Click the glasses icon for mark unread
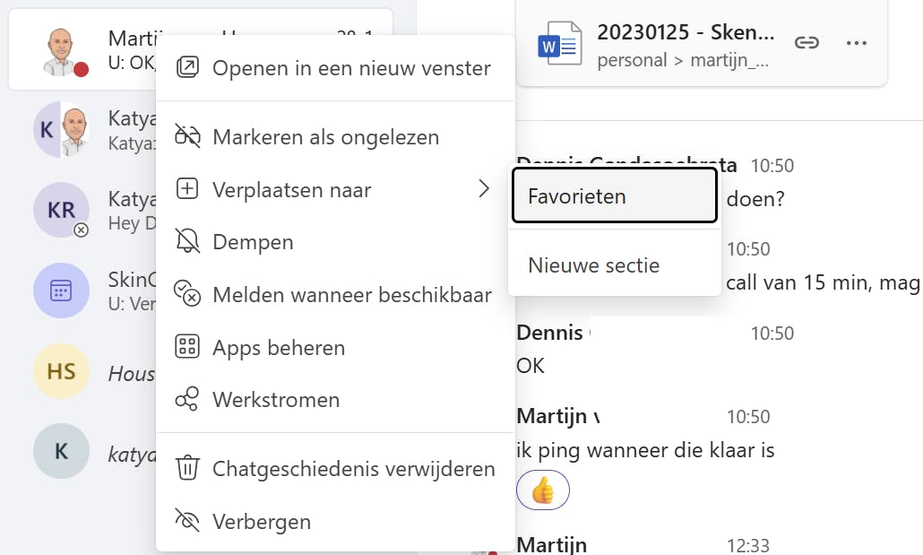 pos(187,137)
